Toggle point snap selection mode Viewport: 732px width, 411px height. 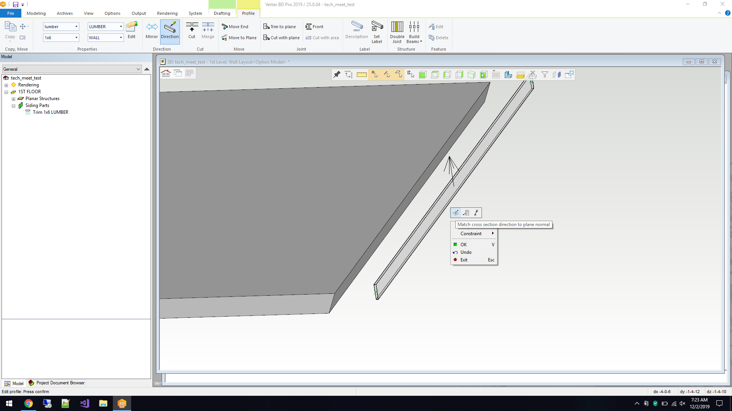[374, 75]
